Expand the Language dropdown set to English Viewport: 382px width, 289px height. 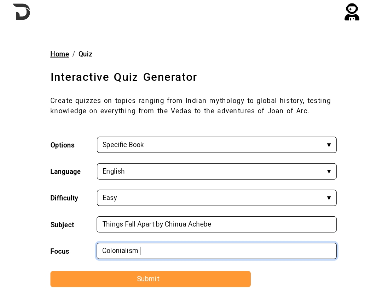[216, 171]
